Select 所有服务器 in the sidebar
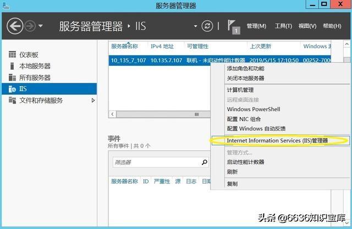The width and height of the screenshot is (352, 229). (x=49, y=77)
